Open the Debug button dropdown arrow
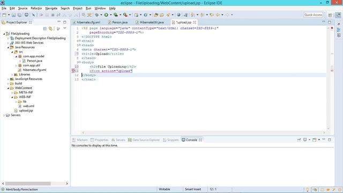This screenshot has height=193, width=343. tap(101, 15)
